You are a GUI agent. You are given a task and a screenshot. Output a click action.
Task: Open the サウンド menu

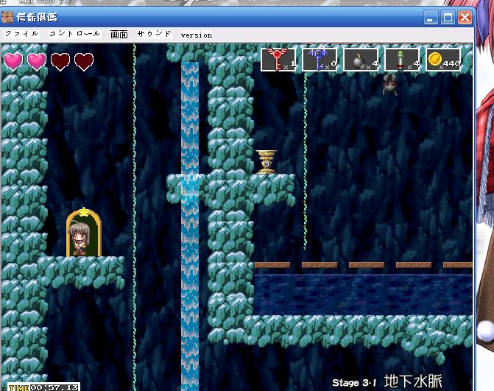point(155,34)
